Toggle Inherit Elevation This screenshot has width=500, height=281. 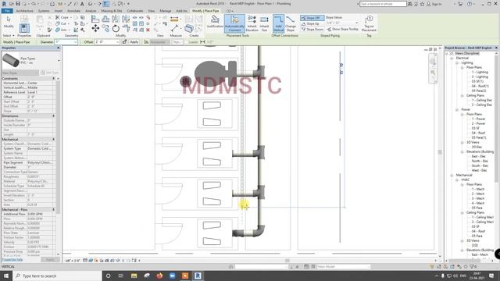252,23
